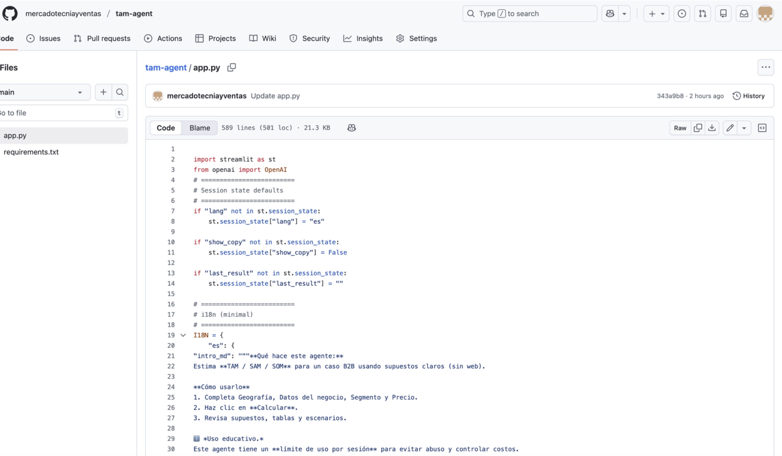Switch to the Blame view
The image size is (782, 456).
[200, 128]
